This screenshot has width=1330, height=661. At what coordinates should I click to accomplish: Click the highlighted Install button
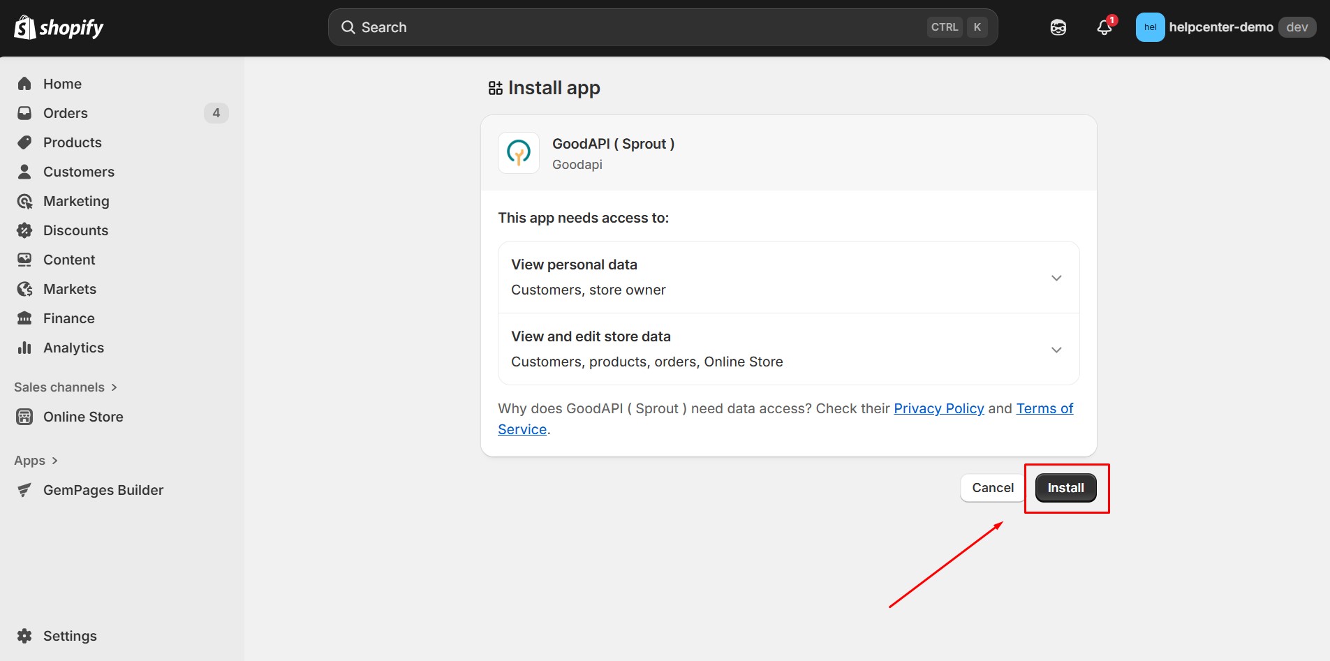pyautogui.click(x=1065, y=487)
